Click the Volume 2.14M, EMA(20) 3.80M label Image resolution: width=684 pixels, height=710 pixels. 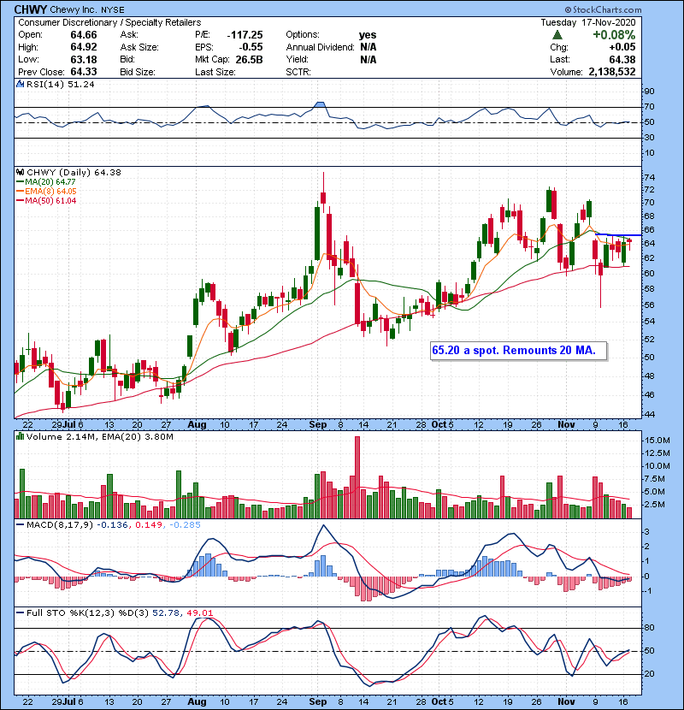tap(99, 436)
